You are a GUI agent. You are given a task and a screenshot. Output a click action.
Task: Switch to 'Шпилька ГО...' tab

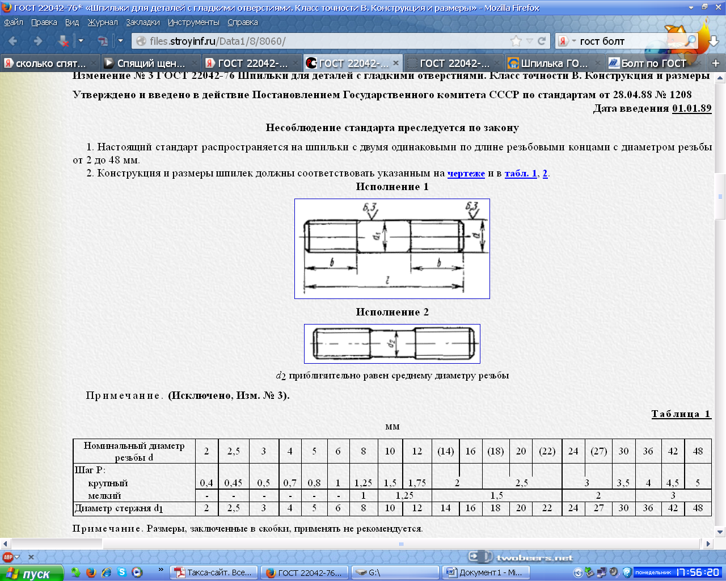coord(554,63)
